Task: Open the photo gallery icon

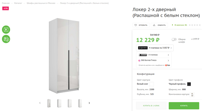Action: [x=6, y=39]
